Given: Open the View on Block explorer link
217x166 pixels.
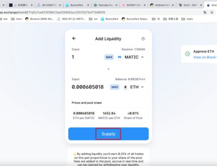Looking at the screenshot, I should (x=205, y=57).
